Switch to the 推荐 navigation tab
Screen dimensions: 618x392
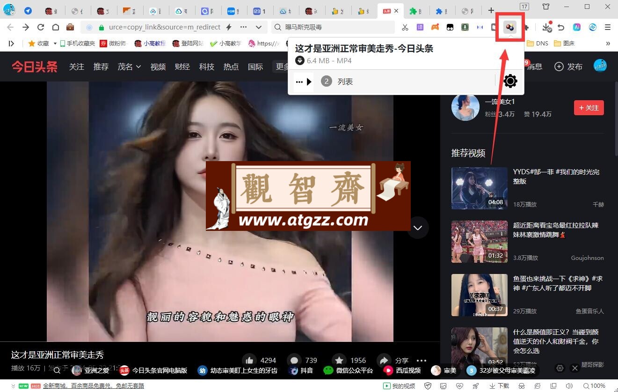click(x=101, y=67)
